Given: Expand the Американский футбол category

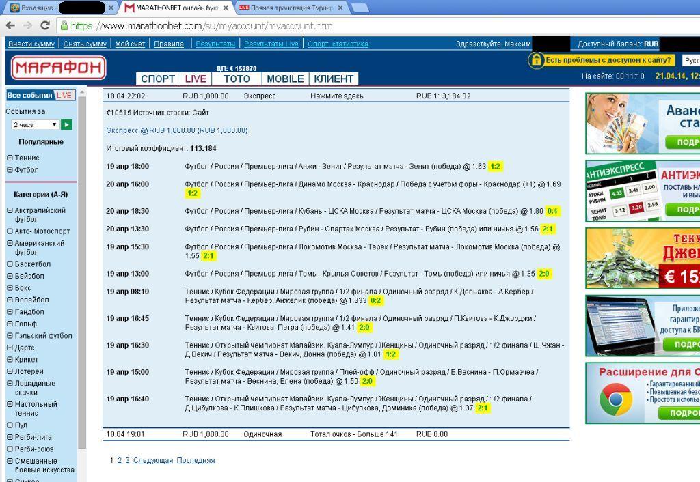Looking at the screenshot, I should tap(10, 243).
